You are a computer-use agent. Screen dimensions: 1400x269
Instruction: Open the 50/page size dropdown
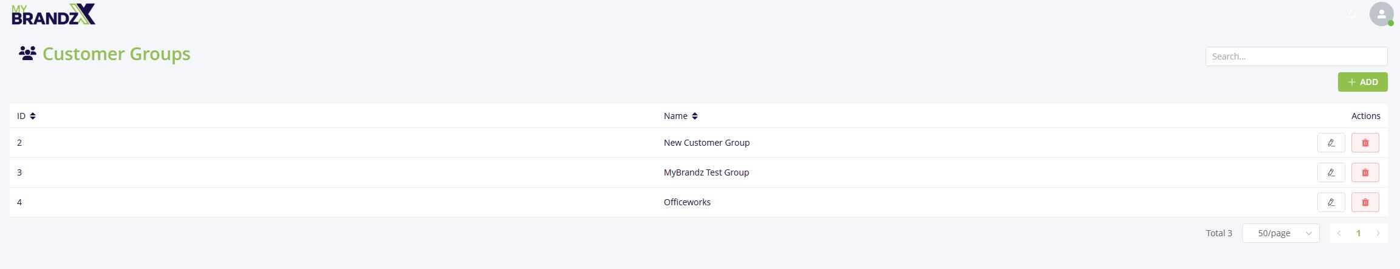pos(1280,233)
